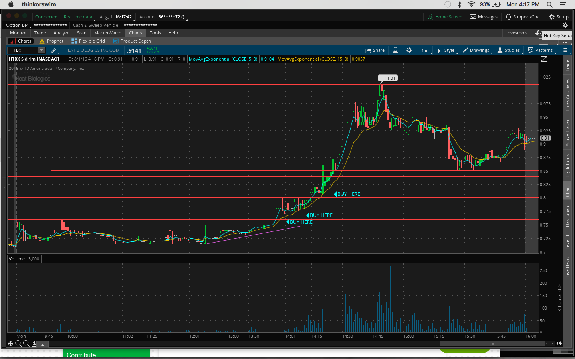Image resolution: width=575 pixels, height=359 pixels.
Task: Click the red bar-chart Charts subtab icon
Action: [14, 41]
